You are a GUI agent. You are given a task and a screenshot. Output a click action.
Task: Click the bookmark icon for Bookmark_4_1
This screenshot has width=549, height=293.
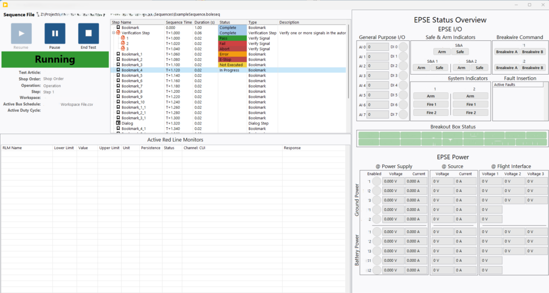pos(118,129)
